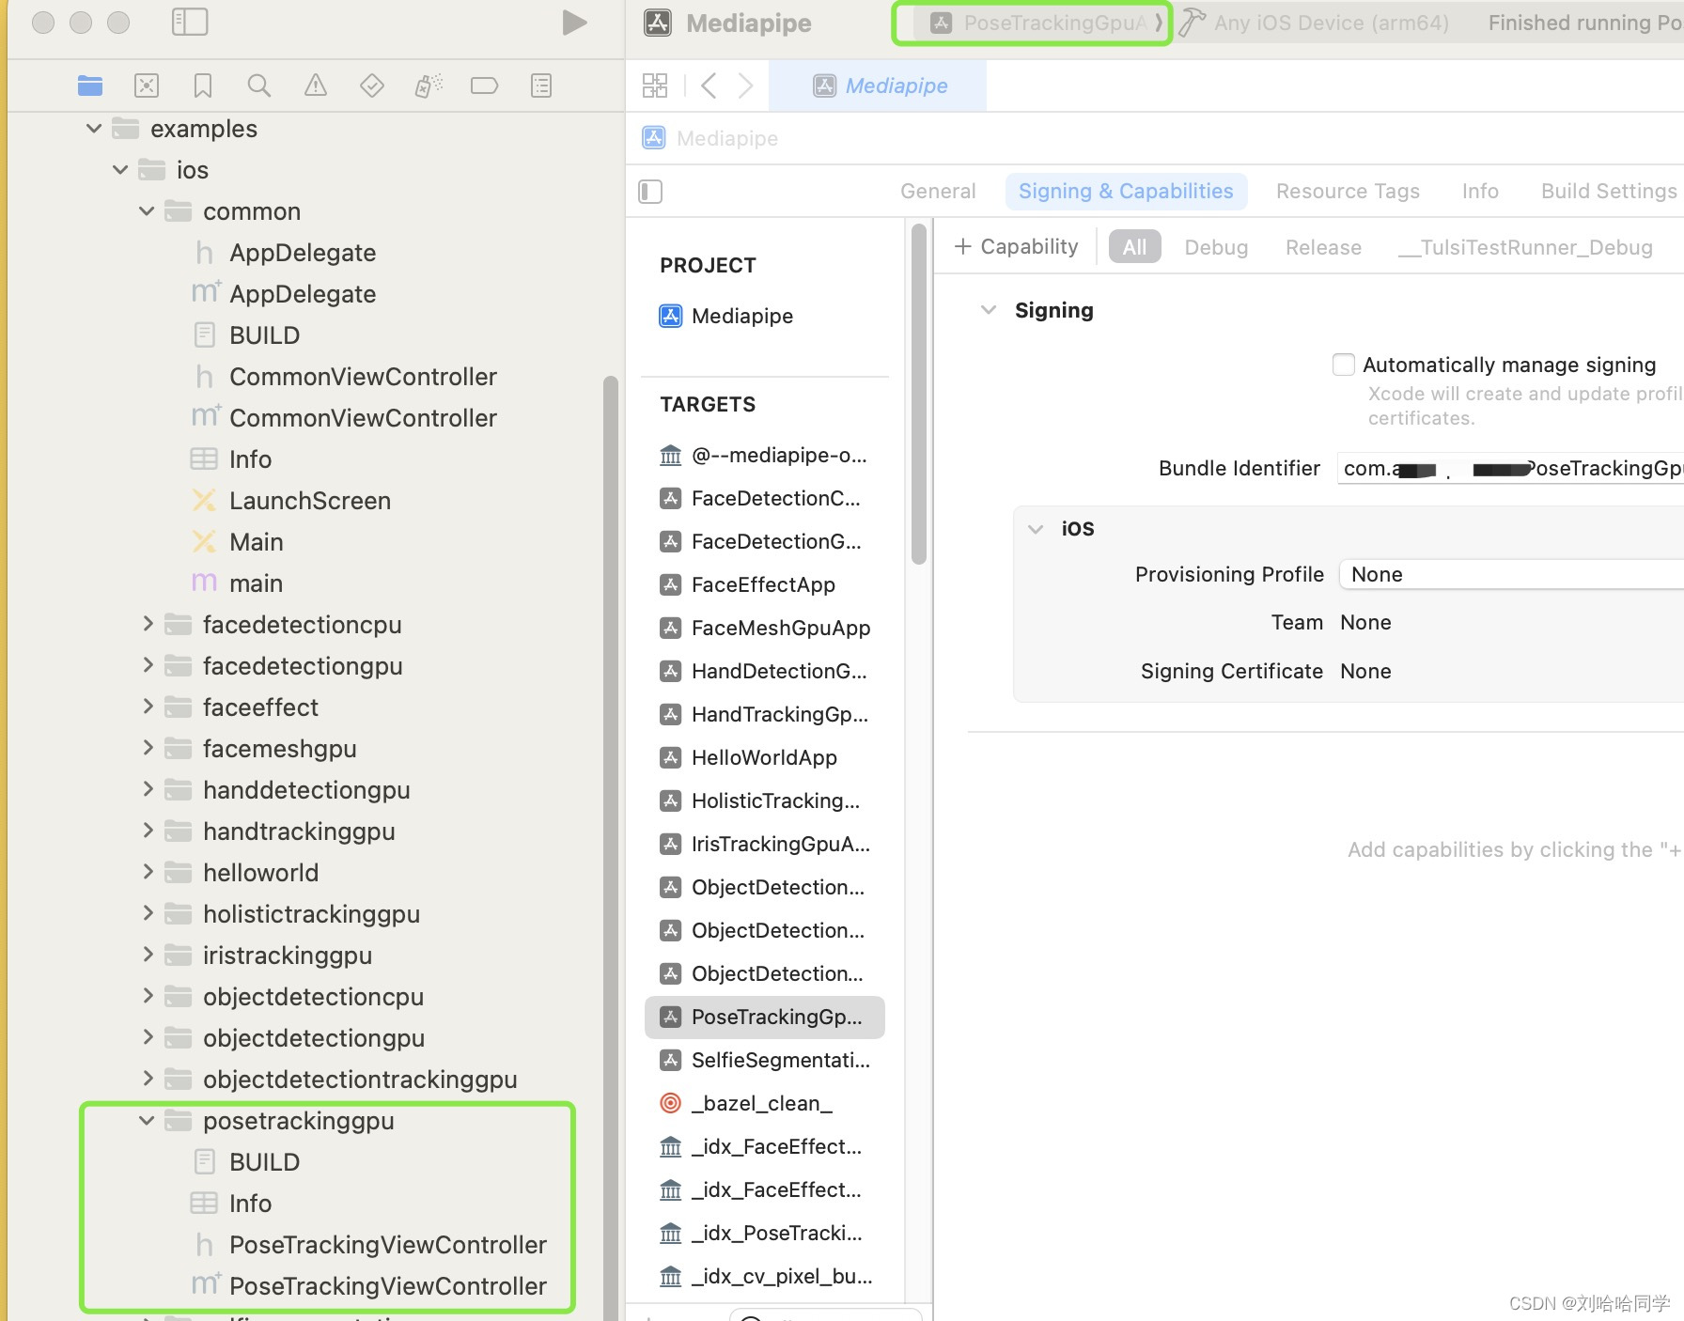Expand the helloworld folder
The width and height of the screenshot is (1684, 1321).
tap(148, 872)
